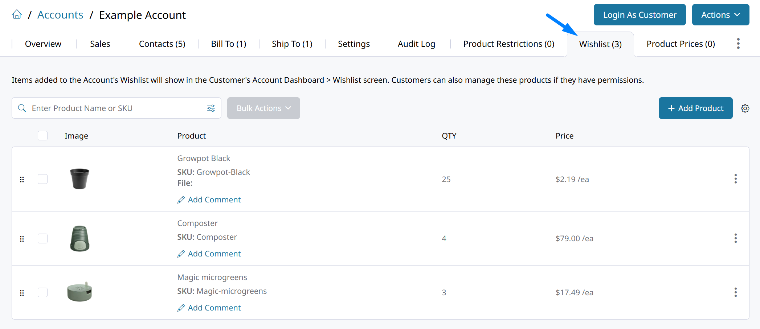The height and width of the screenshot is (329, 760).
Task: Click the $79.00 /ea price cell
Action: (575, 239)
